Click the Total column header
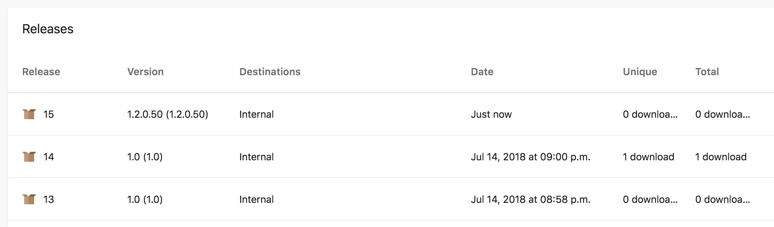Image resolution: width=774 pixels, height=227 pixels. (x=707, y=72)
